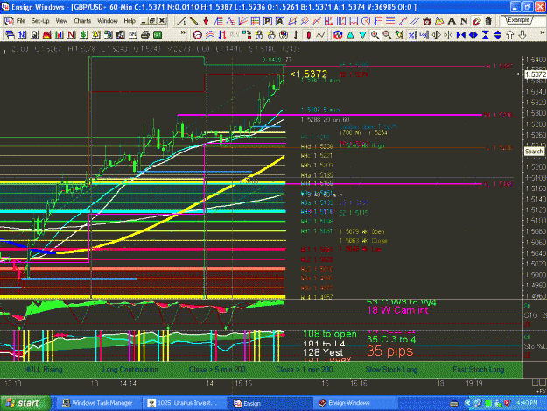Viewport: 547px width, 411px height.
Task: Click the Search tab on right edge
Action: click(534, 152)
